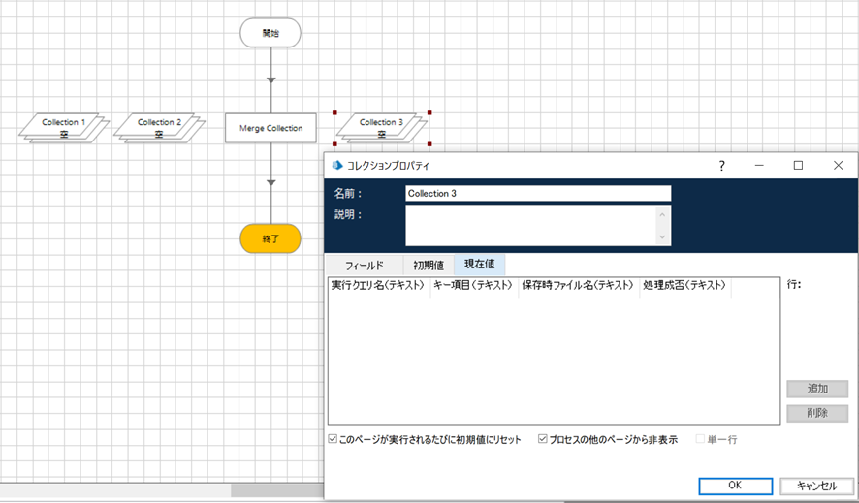Switch to the フィールド tab
Viewport: 859px width, 503px height.
(x=365, y=266)
